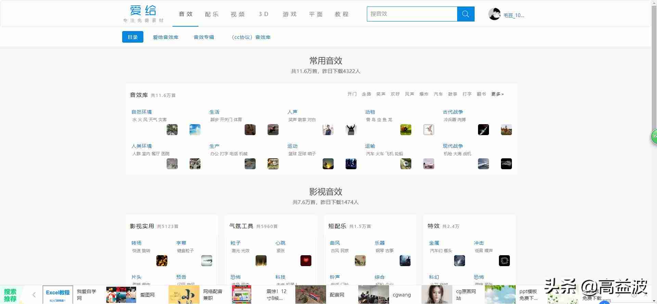Open the 粒子 light effect thumbnail

261,261
